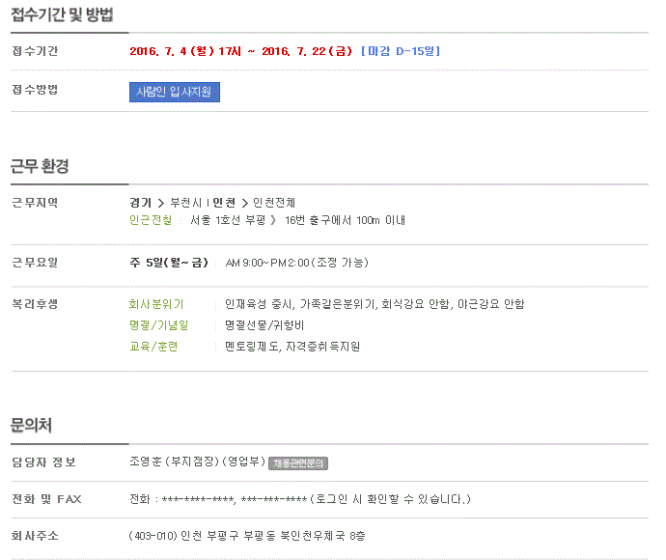
Task: Click the 교육/훈련 benefits category
Action: coord(153,346)
